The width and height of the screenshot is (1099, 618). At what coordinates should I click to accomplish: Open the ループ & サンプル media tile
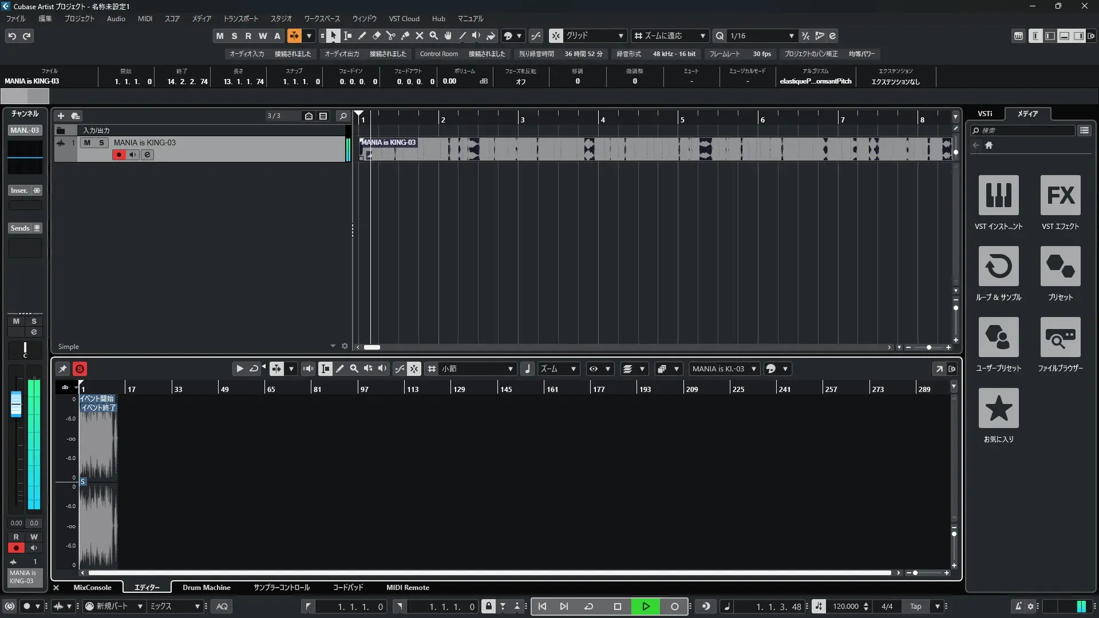(x=998, y=267)
